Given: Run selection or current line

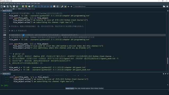Looking at the screenshot, I should (x=29, y=6).
